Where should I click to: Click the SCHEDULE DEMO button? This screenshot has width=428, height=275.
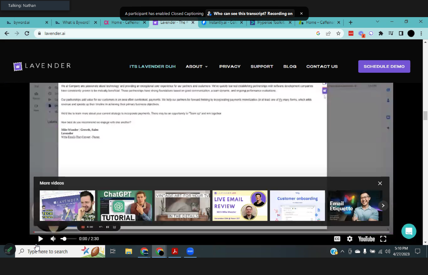(384, 66)
